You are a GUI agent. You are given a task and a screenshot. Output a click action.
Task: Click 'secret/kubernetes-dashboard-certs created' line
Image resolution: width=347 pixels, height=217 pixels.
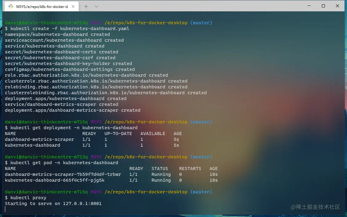pyautogui.click(x=61, y=52)
